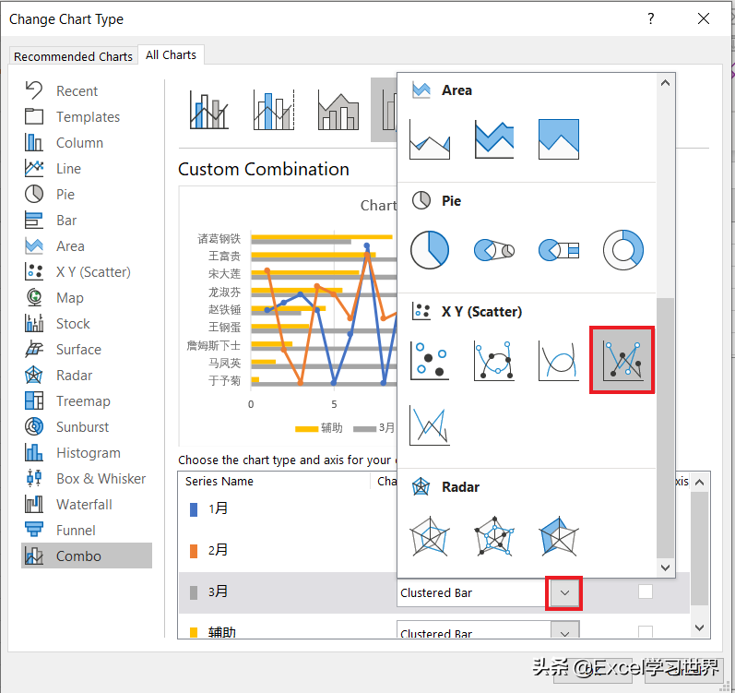Screen dimensions: 735x693
Task: Click the chart gallery scroll down arrow
Action: click(665, 568)
